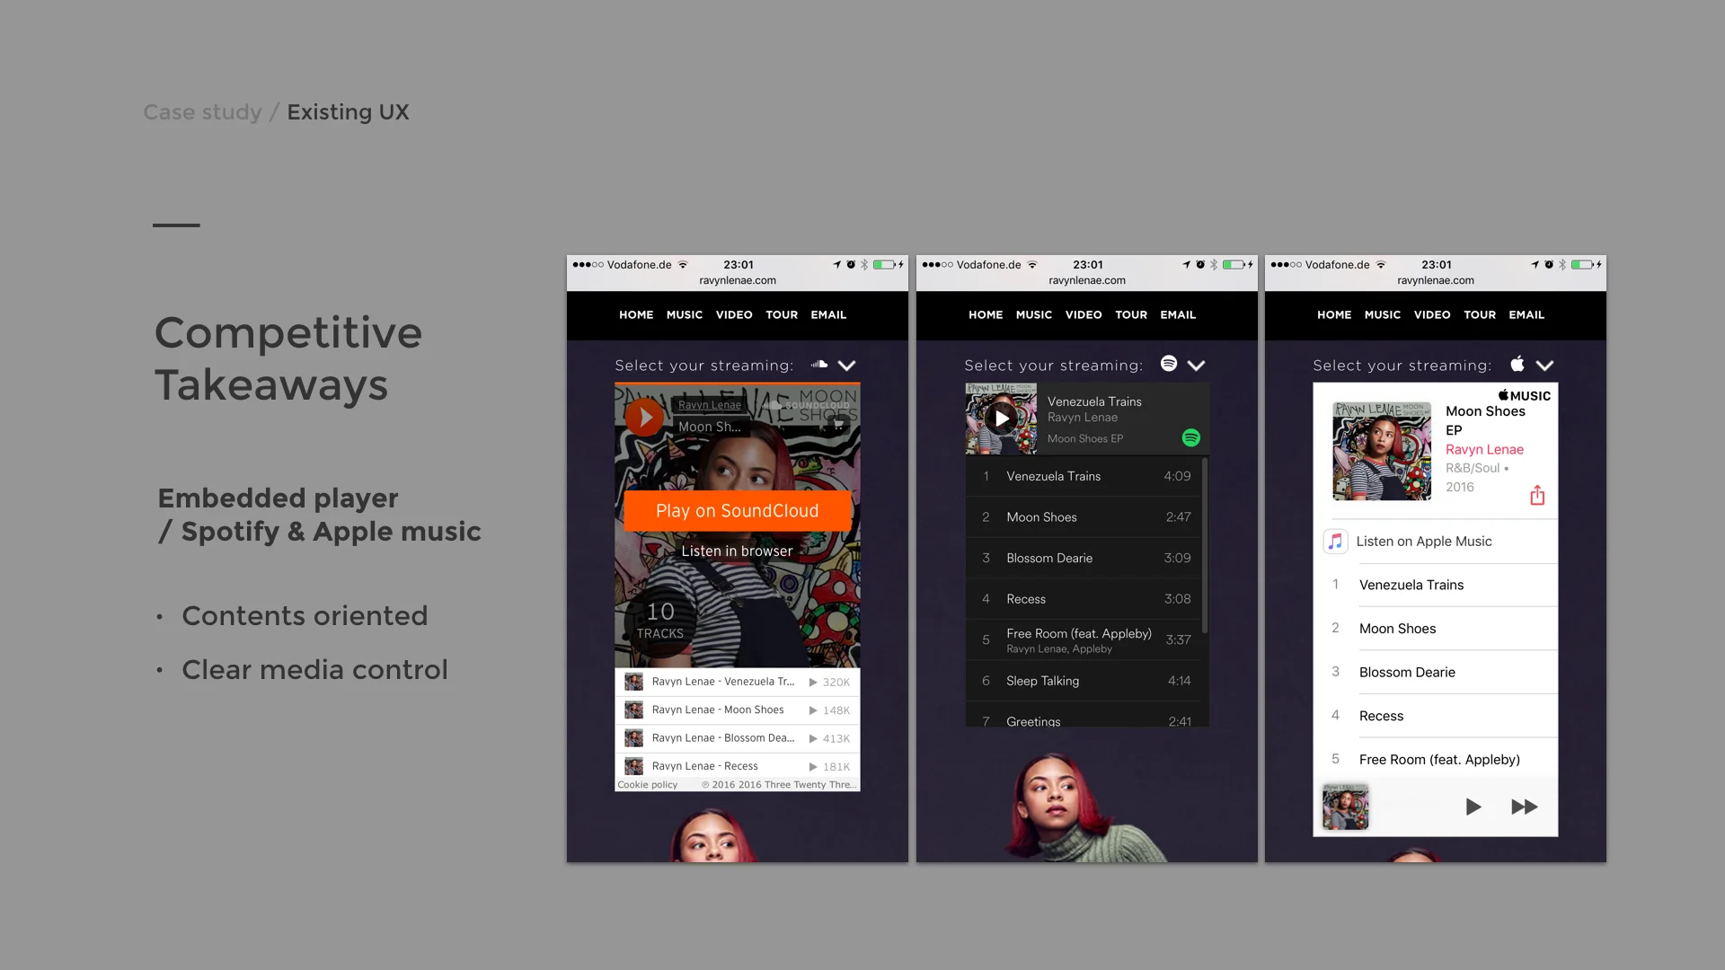The height and width of the screenshot is (970, 1725).
Task: Play Ravyn Lenae - Blossom Dearie SoundCloud row
Action: [x=737, y=738]
